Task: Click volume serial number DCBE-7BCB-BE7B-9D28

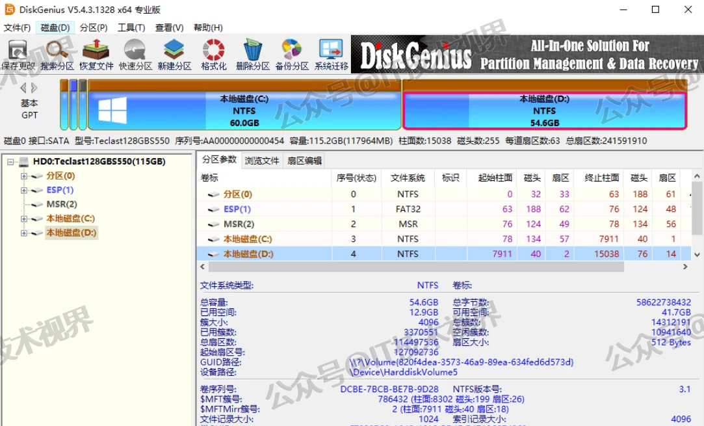Action: [389, 389]
